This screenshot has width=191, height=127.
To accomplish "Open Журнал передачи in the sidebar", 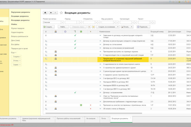I will tap(18, 28).
